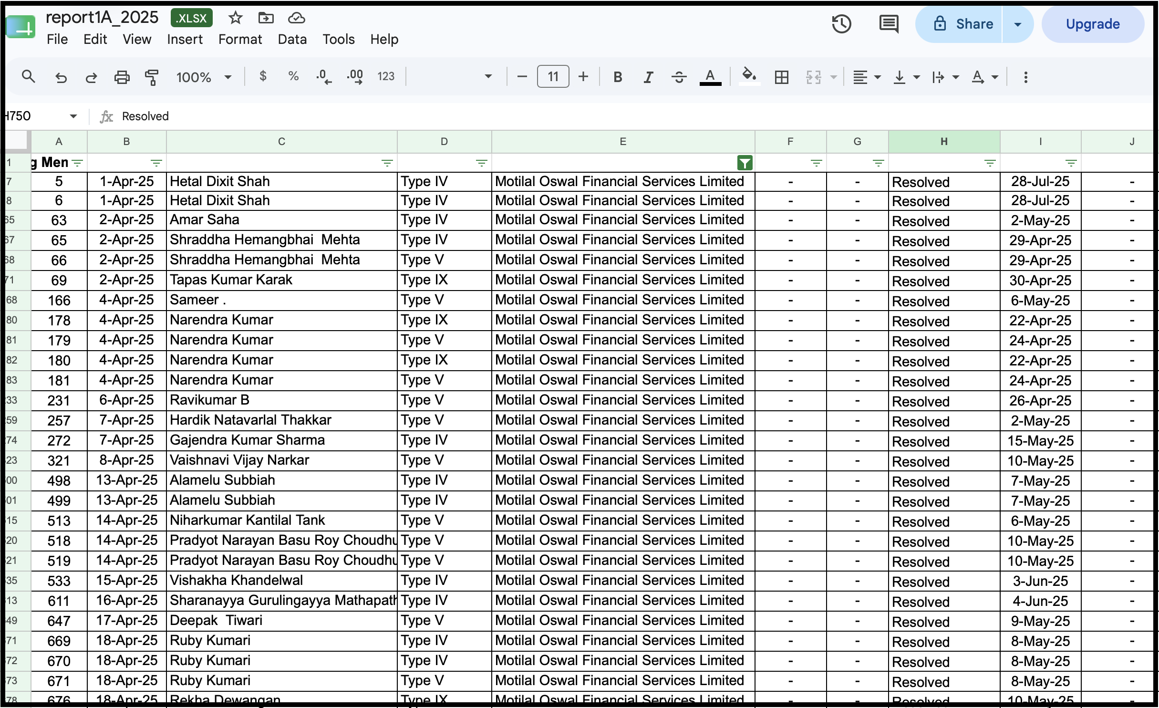Rename the document title report1A_2025
1159x708 pixels.
tap(102, 18)
